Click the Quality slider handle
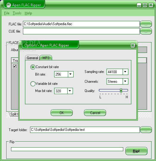Viewport: 156px width, 161px height. [x=121, y=91]
